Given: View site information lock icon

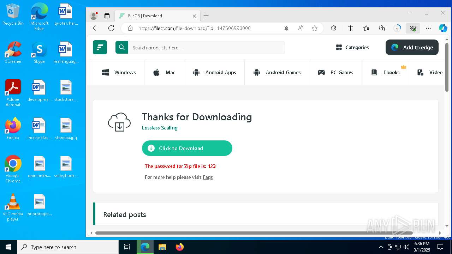Looking at the screenshot, I should coord(130,28).
